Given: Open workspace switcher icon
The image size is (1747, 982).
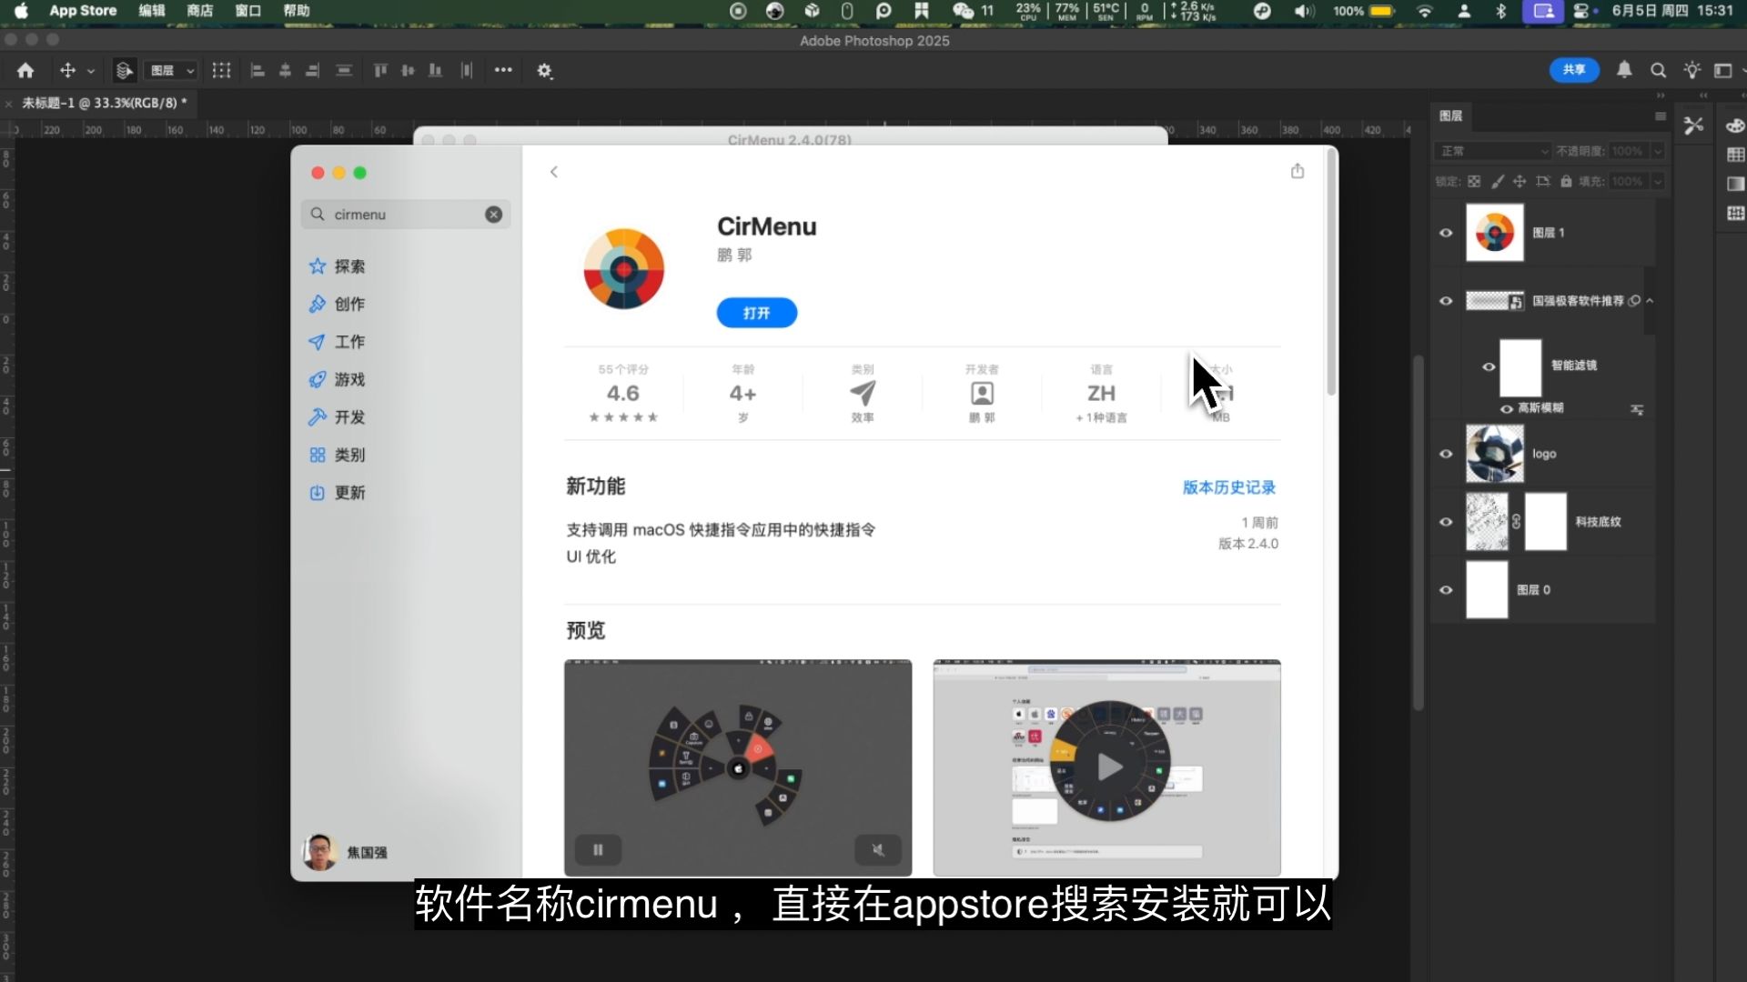Looking at the screenshot, I should click(1723, 70).
